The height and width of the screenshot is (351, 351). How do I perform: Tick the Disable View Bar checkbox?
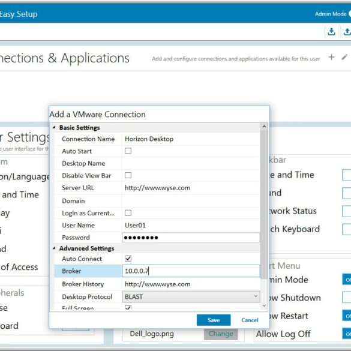[x=128, y=175]
